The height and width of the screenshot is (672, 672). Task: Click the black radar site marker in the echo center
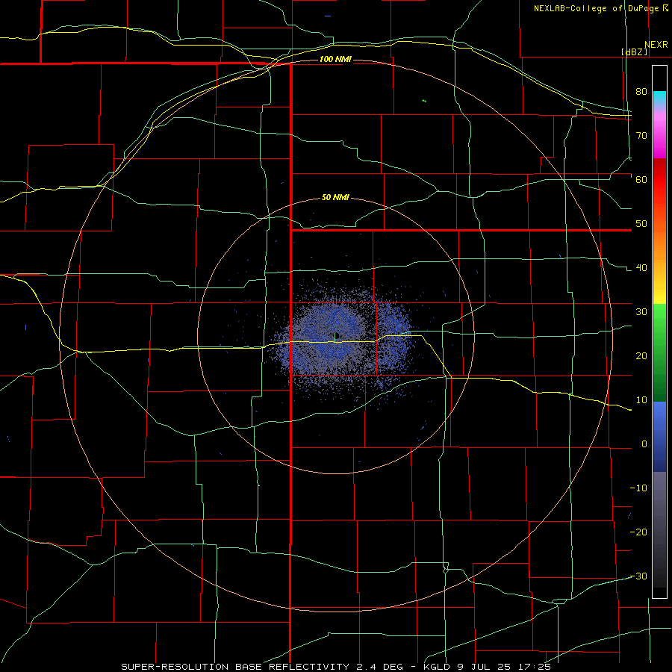click(x=337, y=335)
